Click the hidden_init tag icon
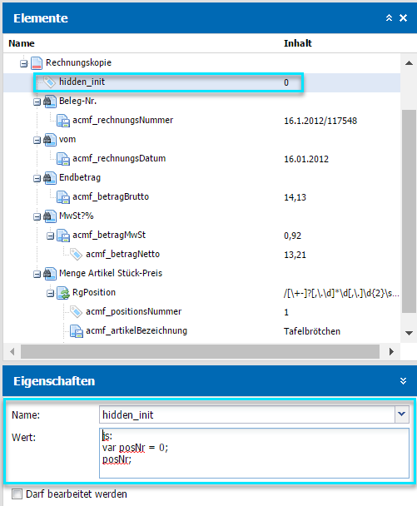Viewport: 417px width, 506px height. click(x=50, y=82)
